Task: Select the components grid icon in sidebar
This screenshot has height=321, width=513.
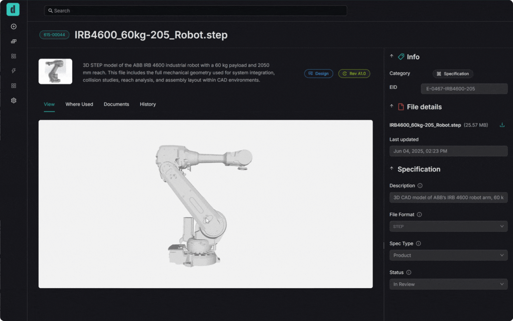Action: (x=13, y=56)
